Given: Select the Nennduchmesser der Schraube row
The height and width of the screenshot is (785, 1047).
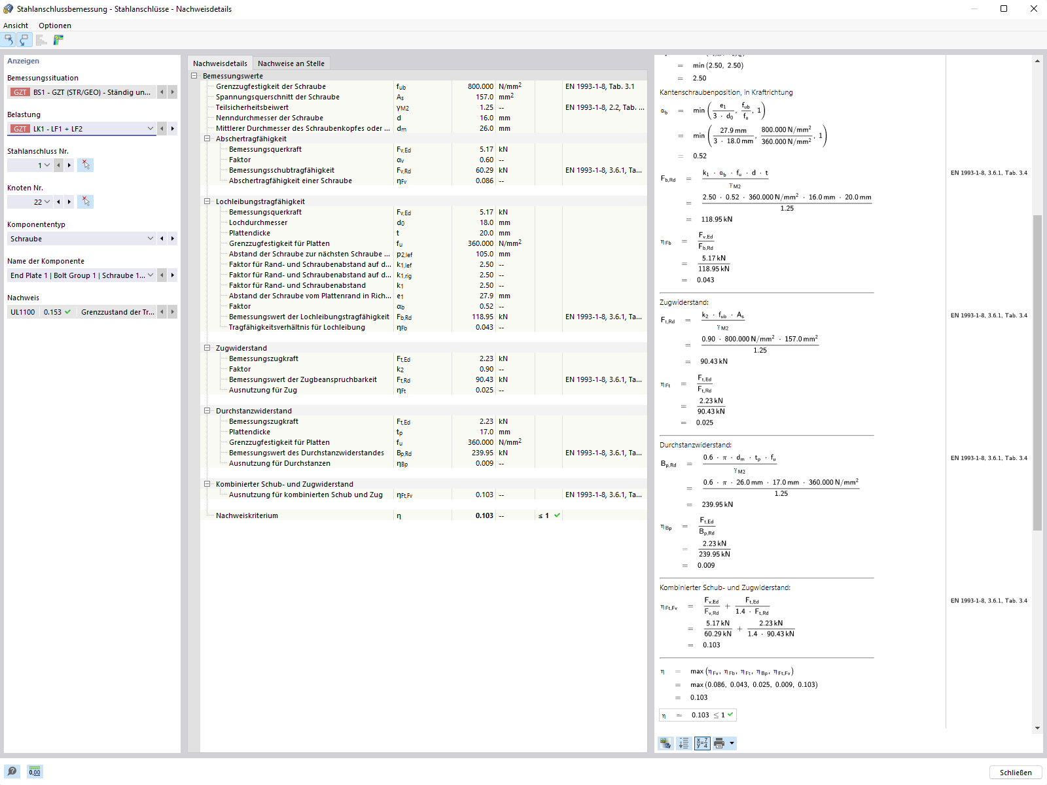Looking at the screenshot, I should [424, 118].
